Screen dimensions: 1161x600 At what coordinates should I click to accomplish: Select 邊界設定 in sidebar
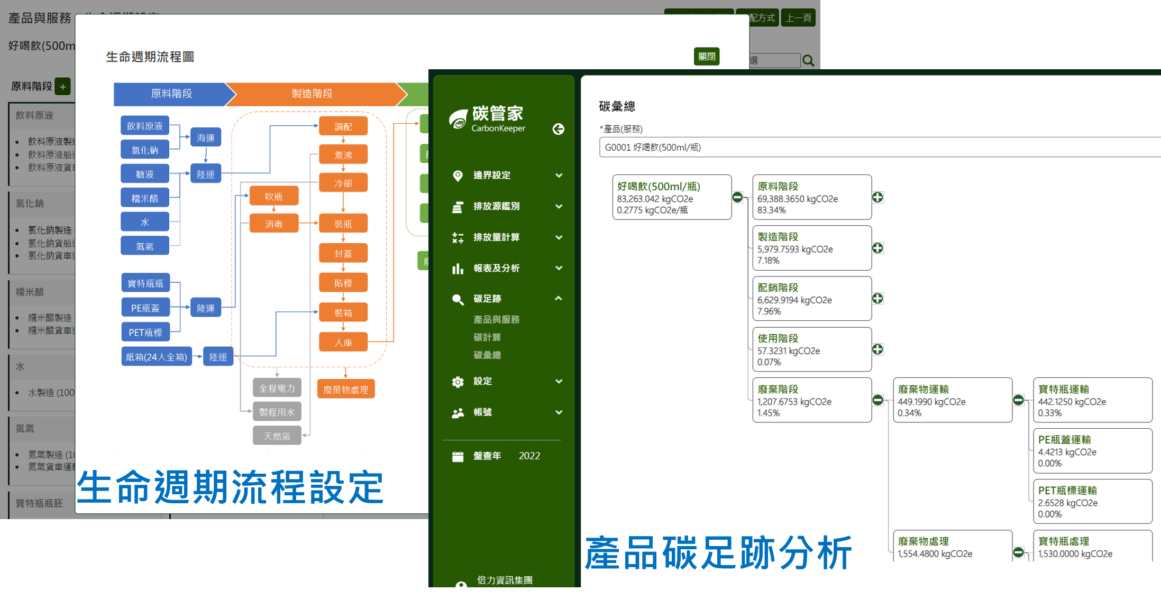(492, 176)
